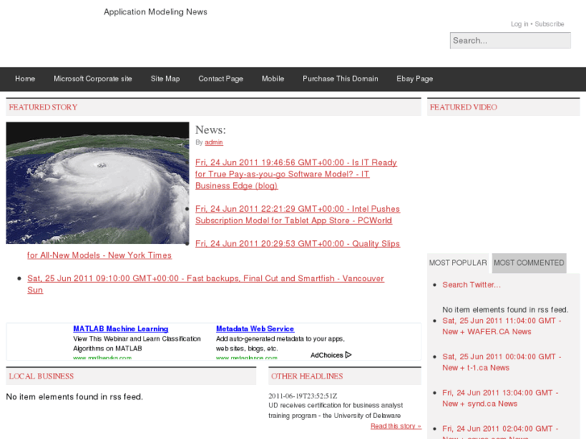Click the Featured Video heading
The width and height of the screenshot is (586, 439).
click(x=463, y=107)
